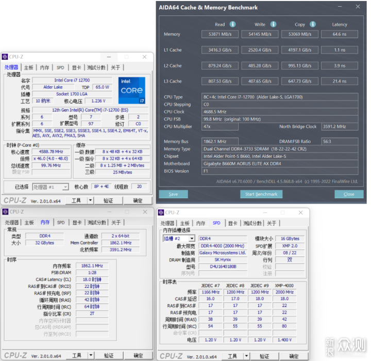The image size is (371, 361).
Task: Click memory size value 32 GBytes
Action: (44, 243)
